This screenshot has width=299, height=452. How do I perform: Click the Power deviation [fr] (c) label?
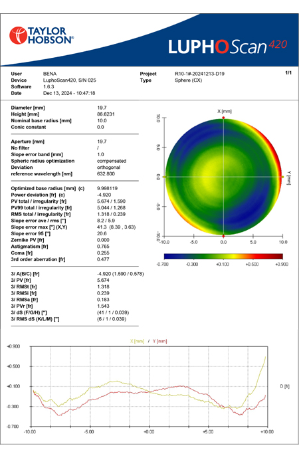click(38, 195)
